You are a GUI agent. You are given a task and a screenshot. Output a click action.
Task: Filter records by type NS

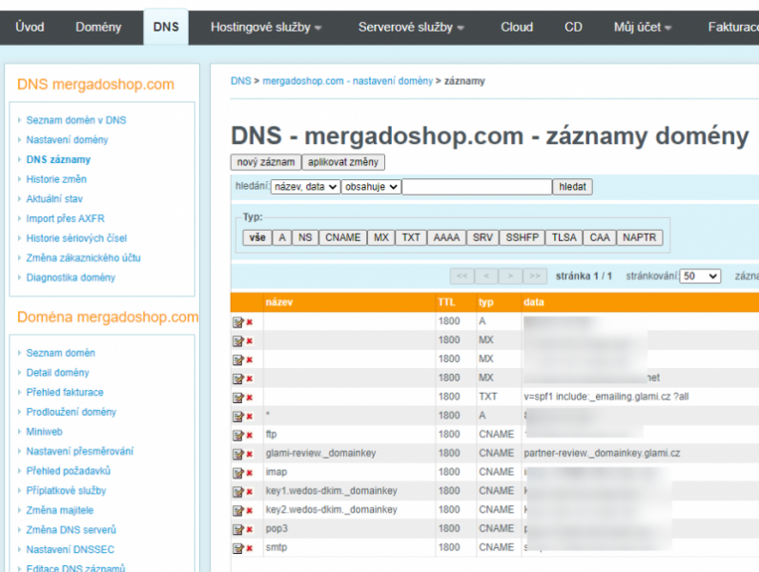305,237
